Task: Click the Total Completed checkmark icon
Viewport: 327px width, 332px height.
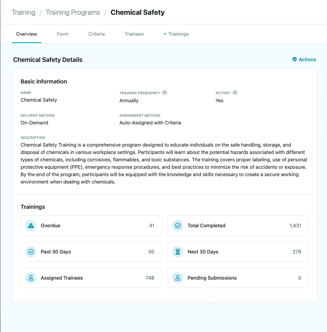Action: tap(178, 226)
